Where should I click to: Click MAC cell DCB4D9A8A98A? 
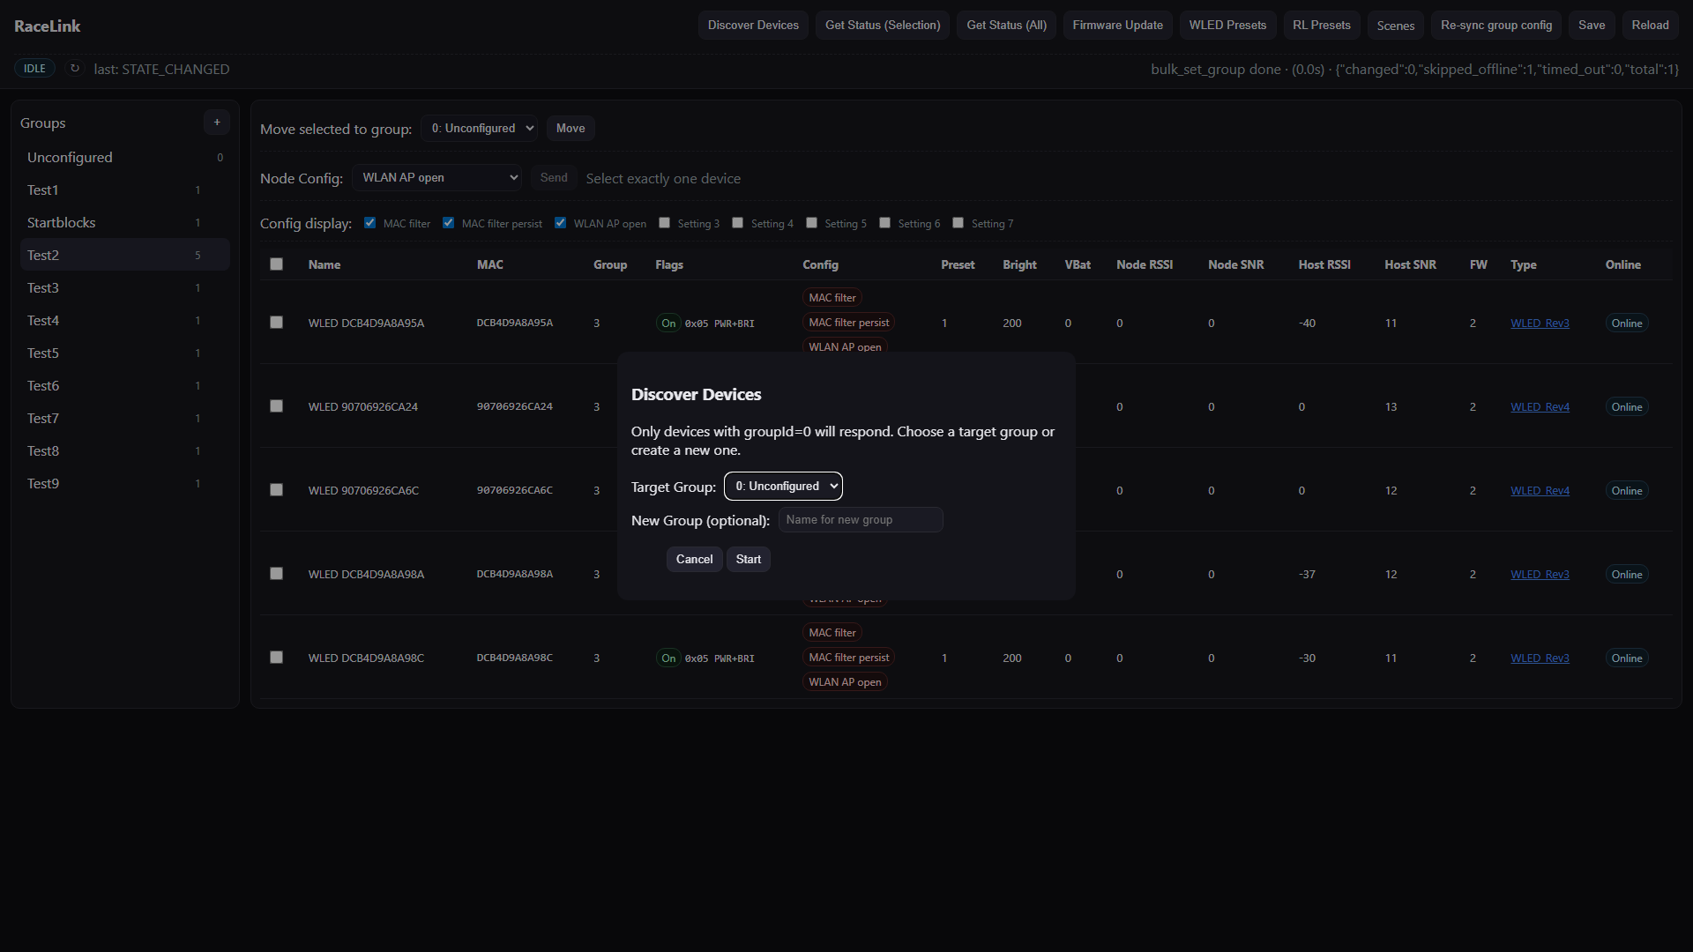tap(515, 574)
